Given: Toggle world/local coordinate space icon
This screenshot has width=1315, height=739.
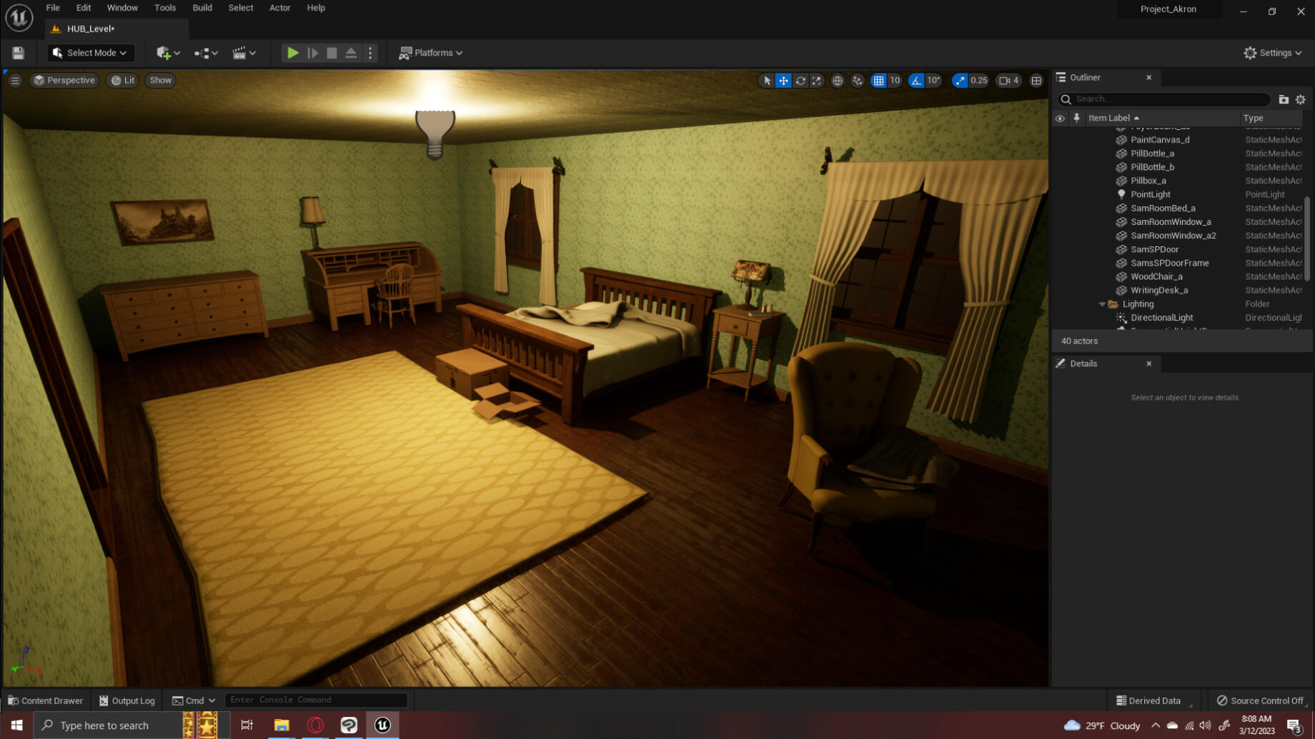Looking at the screenshot, I should pyautogui.click(x=838, y=81).
